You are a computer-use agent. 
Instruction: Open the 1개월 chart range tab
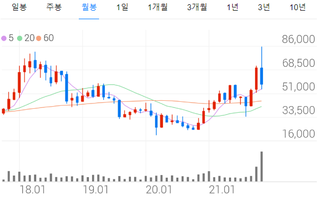point(158,7)
